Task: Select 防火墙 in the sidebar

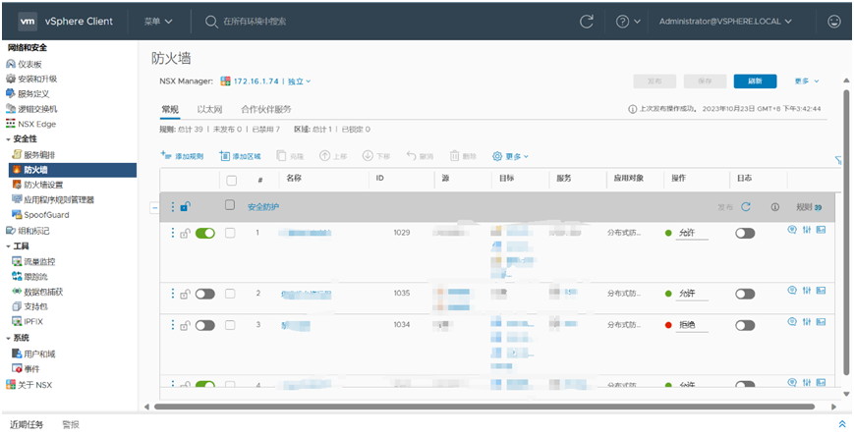Action: tap(73, 170)
